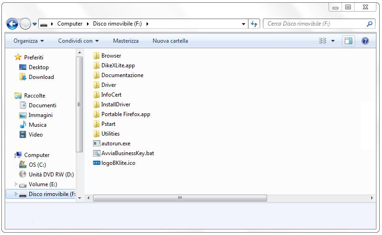Open the Organizza dropdown menu
This screenshot has width=382, height=235.
click(x=28, y=41)
